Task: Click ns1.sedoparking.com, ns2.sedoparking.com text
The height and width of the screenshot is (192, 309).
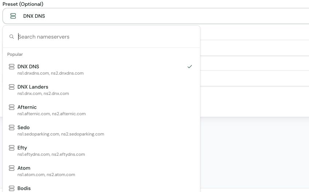Action: (x=61, y=134)
